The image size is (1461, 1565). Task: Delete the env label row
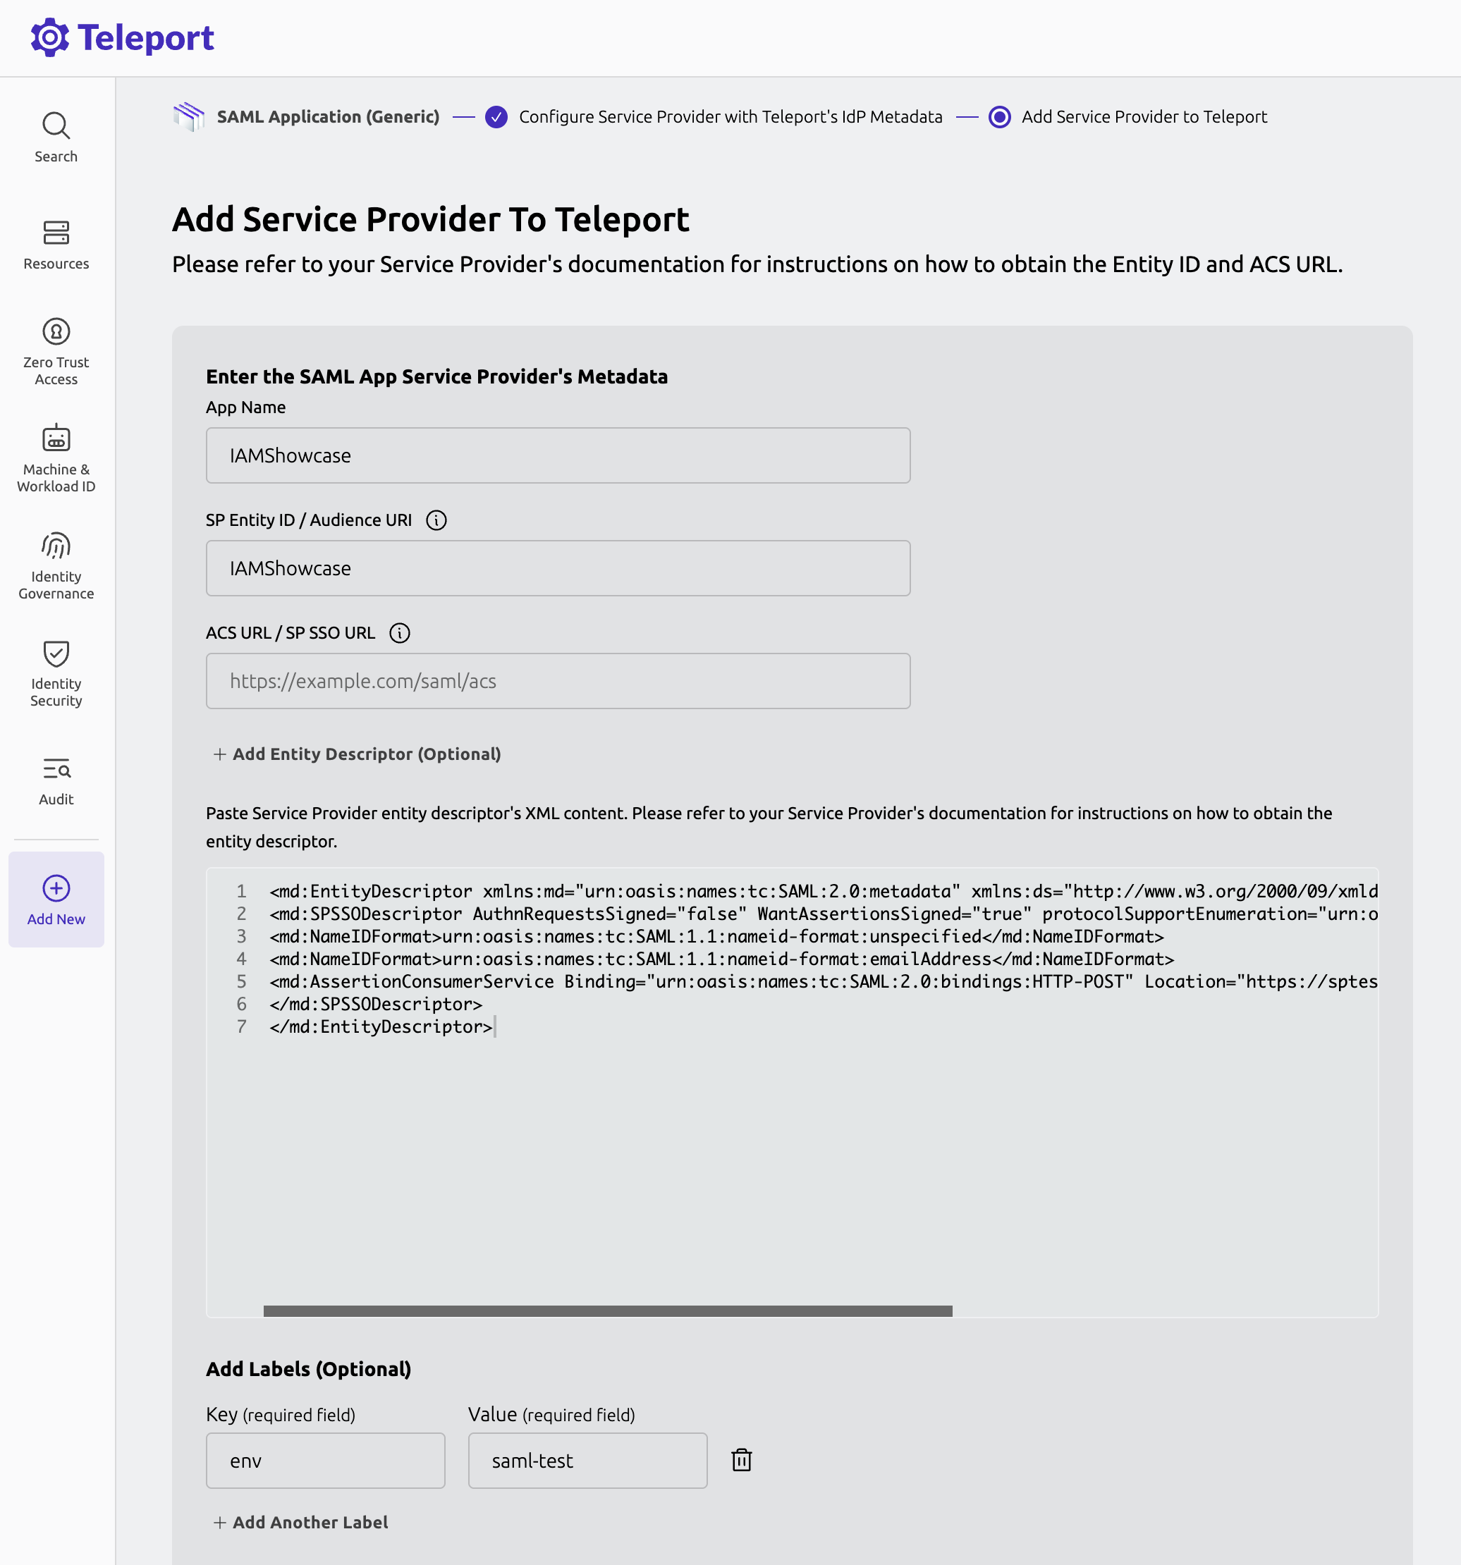click(741, 1460)
